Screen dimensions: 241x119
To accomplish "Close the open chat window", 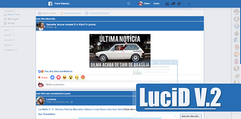I will tap(175, 62).
